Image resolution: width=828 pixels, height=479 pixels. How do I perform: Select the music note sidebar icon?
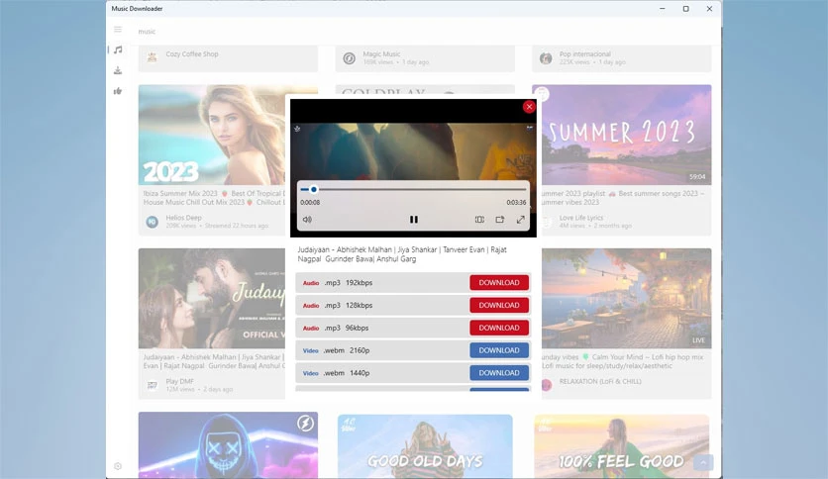tap(118, 49)
